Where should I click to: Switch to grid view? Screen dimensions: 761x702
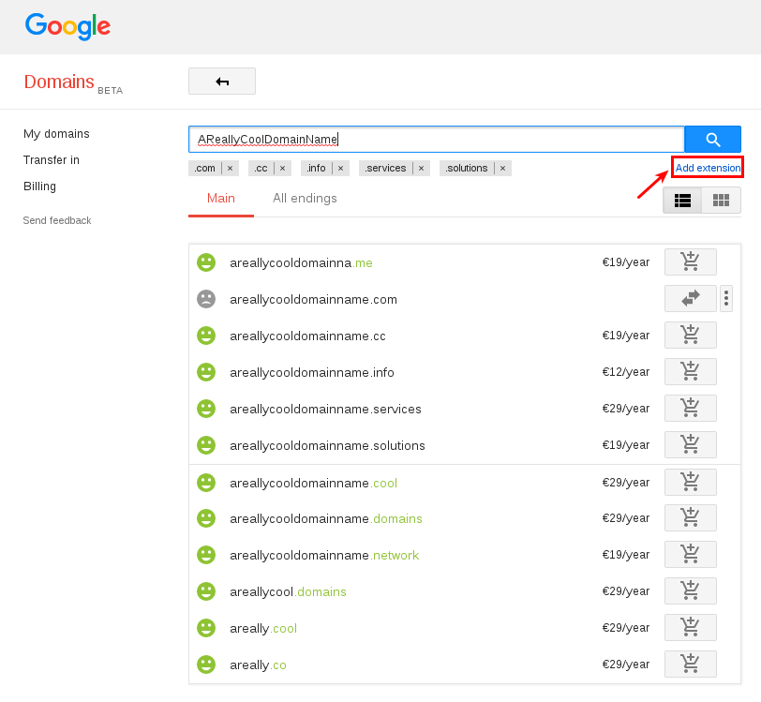click(x=721, y=200)
